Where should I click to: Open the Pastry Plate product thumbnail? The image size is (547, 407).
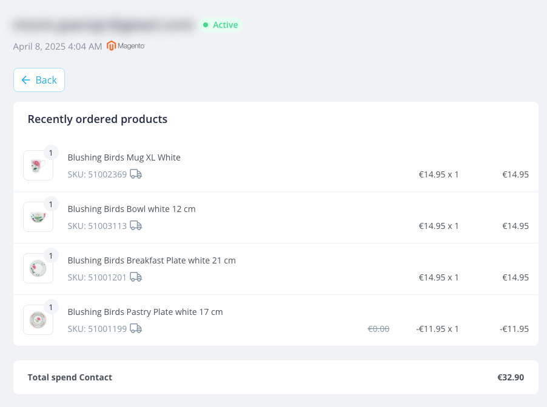pyautogui.click(x=38, y=320)
